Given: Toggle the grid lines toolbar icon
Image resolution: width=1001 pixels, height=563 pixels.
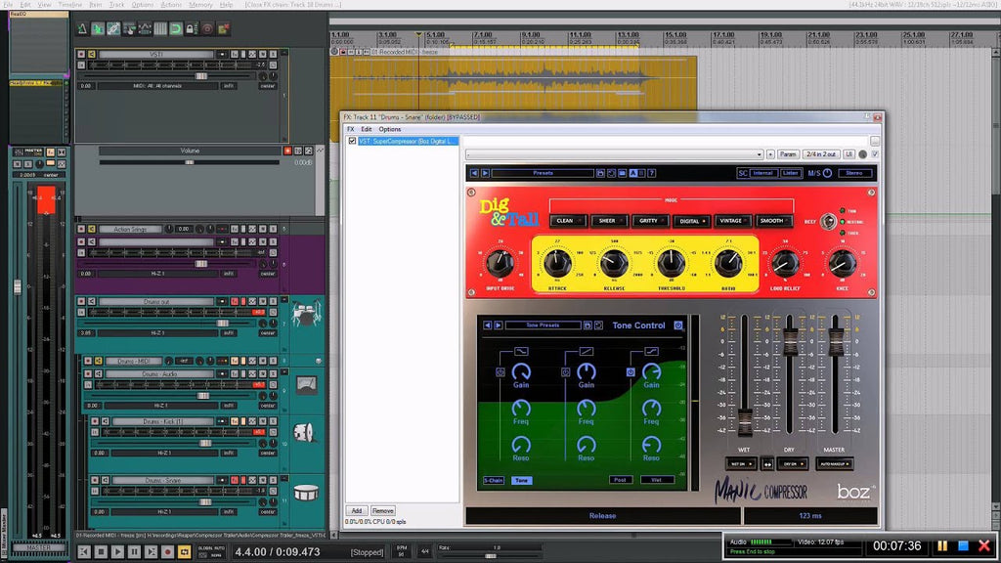Looking at the screenshot, I should pyautogui.click(x=160, y=28).
